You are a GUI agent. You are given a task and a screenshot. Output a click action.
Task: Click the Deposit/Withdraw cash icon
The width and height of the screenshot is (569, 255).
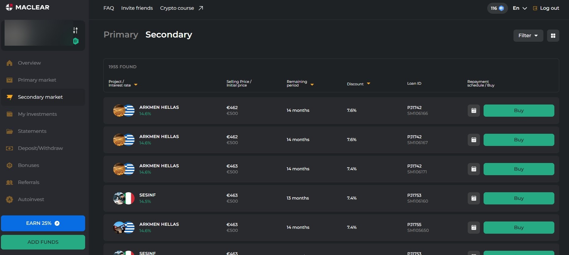pos(9,148)
